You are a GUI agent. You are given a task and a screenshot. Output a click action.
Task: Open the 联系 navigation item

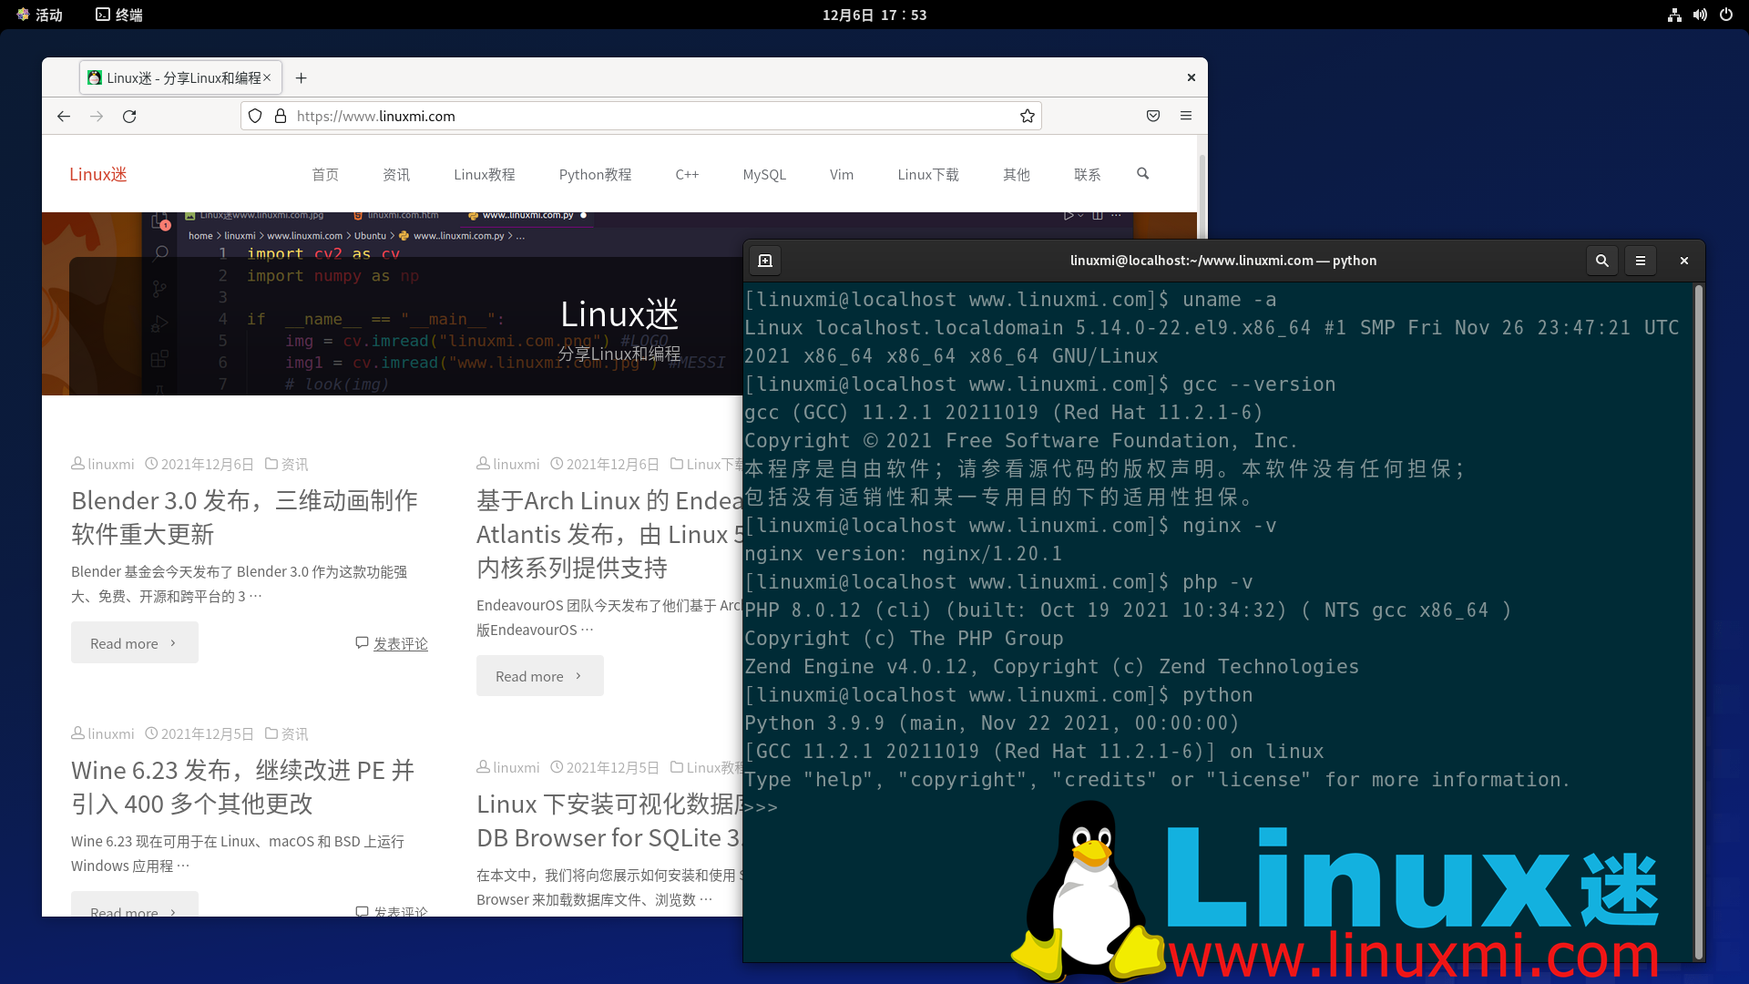(x=1088, y=174)
